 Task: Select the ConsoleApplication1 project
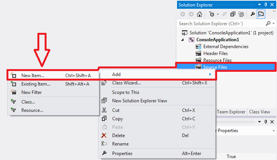[x=217, y=40]
